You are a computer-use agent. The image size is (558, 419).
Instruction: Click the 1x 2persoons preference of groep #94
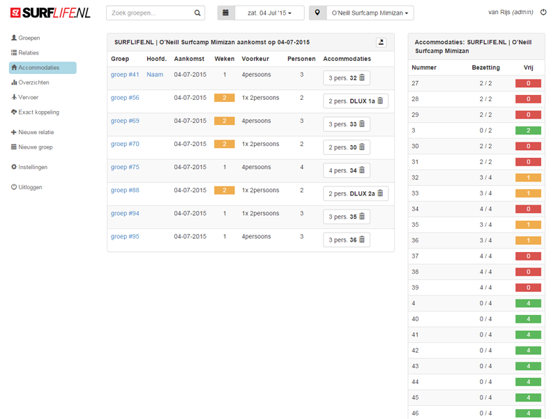pos(260,214)
